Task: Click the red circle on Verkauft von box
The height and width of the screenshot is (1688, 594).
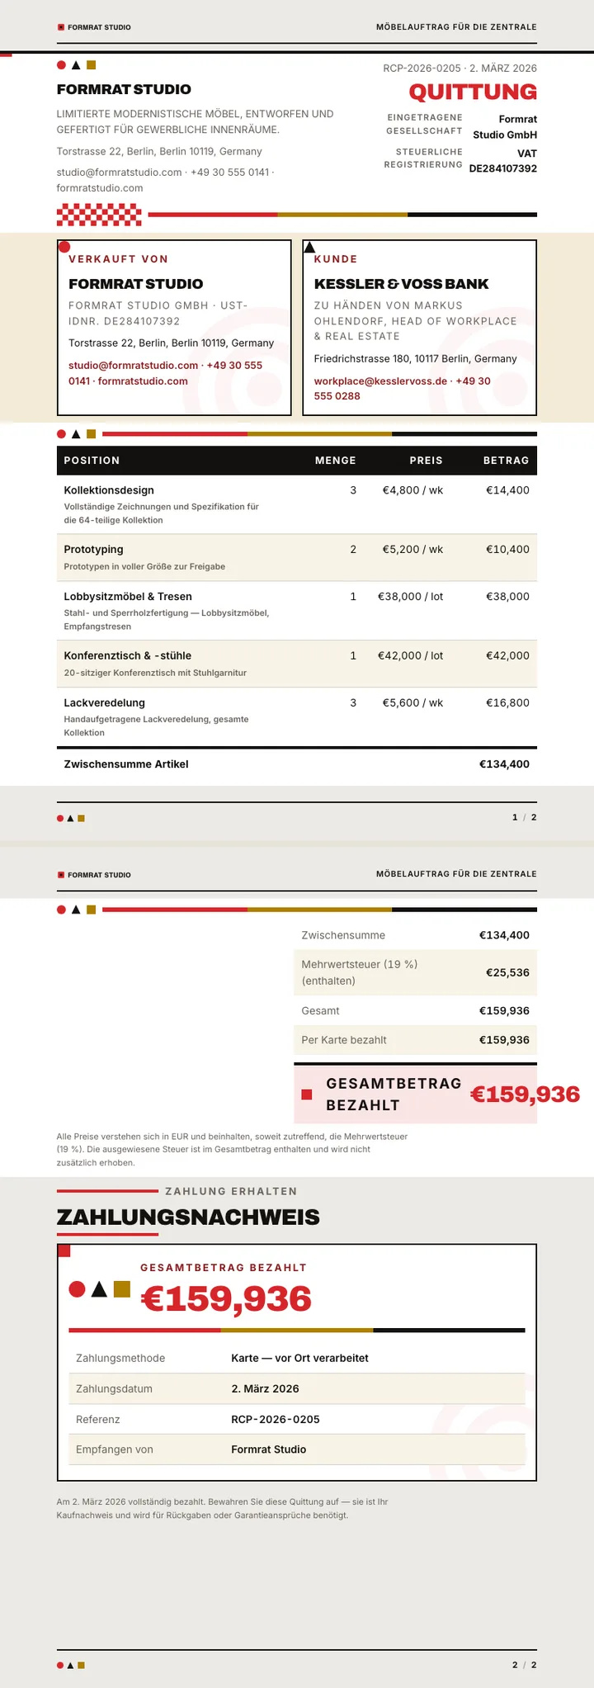Action: tap(64, 247)
